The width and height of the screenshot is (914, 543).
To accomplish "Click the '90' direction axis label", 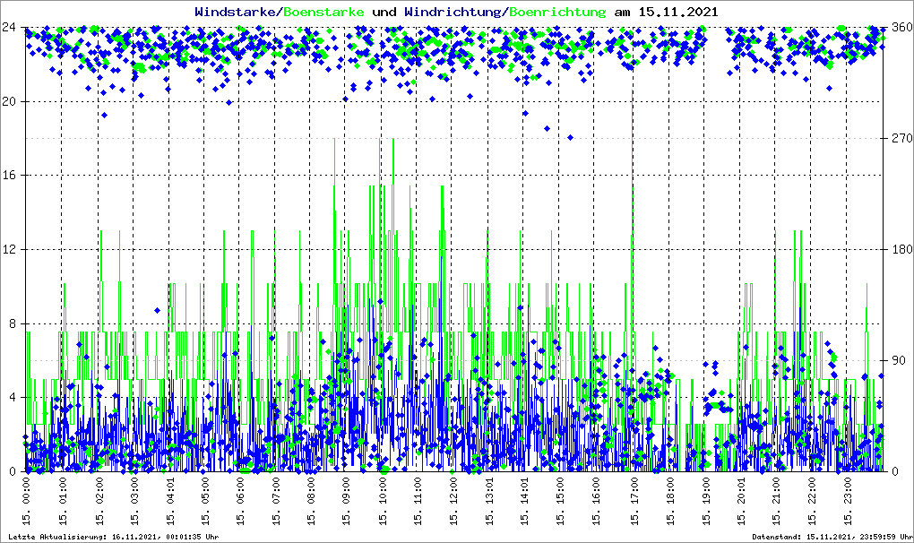I will tap(900, 360).
